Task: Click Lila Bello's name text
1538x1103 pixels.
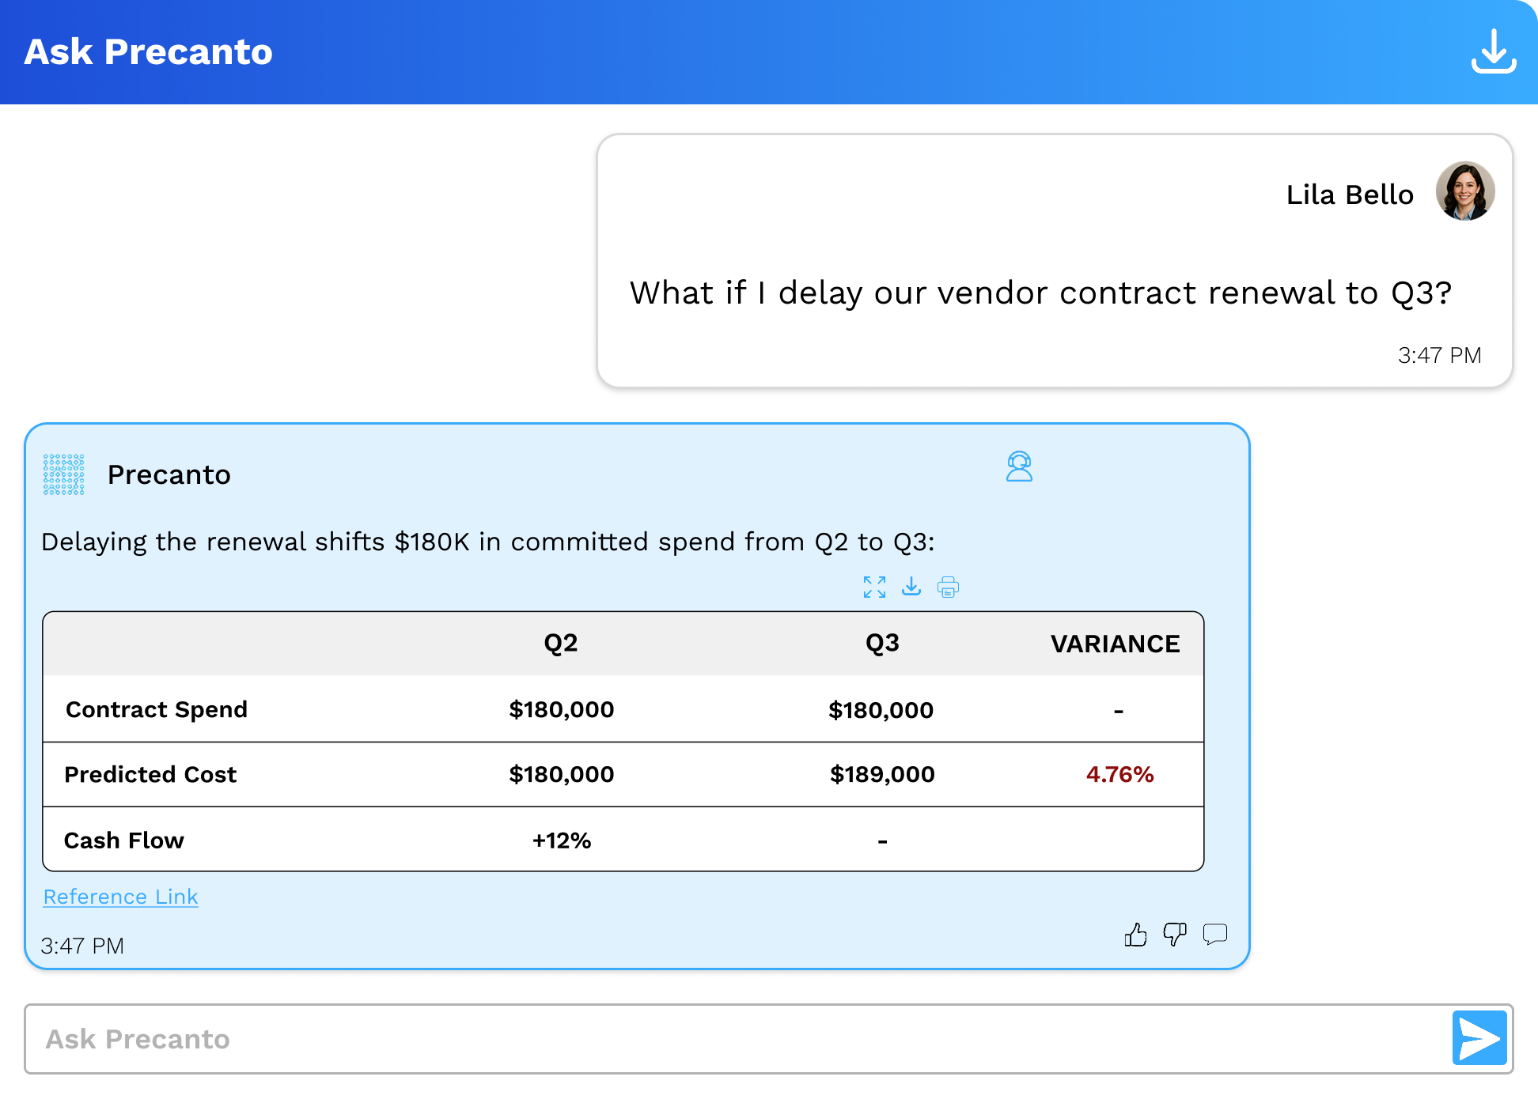Action: point(1350,194)
